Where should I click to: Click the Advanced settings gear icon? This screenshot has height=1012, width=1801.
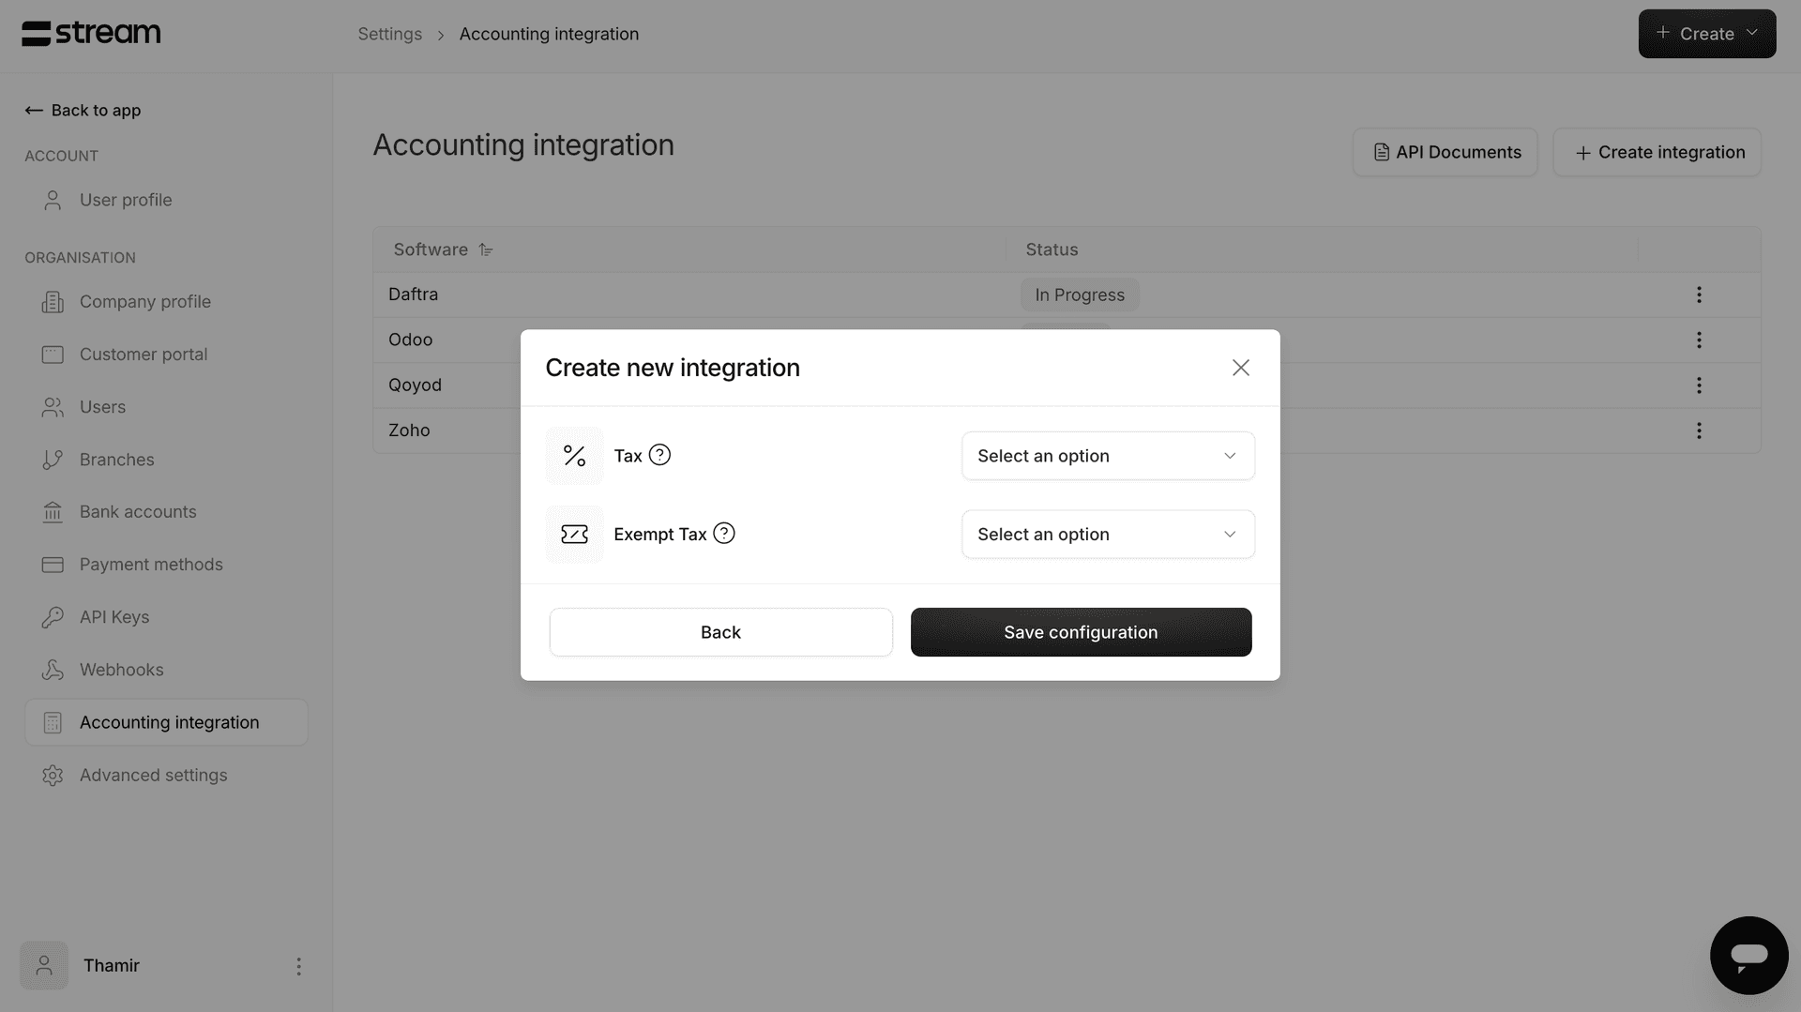53,776
